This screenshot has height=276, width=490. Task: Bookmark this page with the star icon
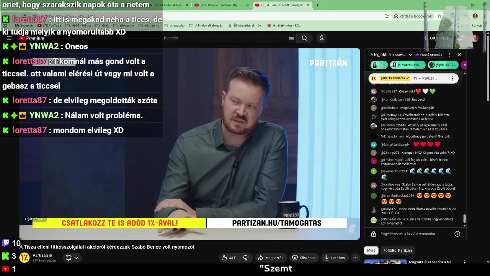coord(439,16)
